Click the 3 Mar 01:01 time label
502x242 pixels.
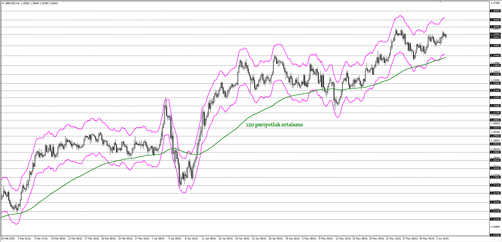coord(24,239)
